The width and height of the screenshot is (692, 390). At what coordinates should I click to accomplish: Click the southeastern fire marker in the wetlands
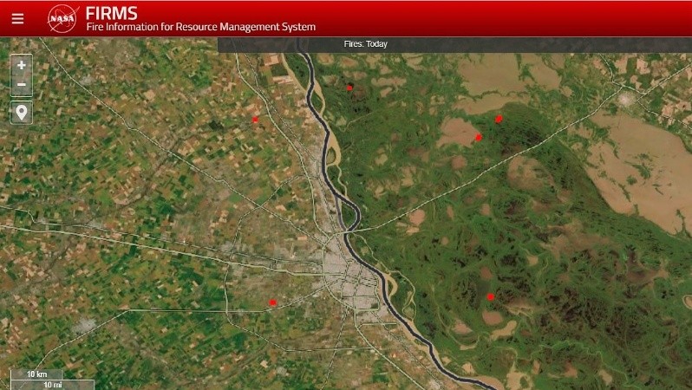490,296
